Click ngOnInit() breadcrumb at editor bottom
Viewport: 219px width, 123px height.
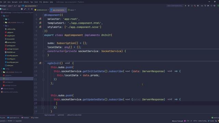point(61,115)
